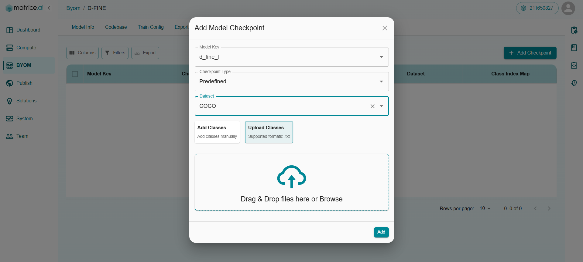Open the Checkpoint Type dropdown
The height and width of the screenshot is (262, 583).
coord(292,81)
